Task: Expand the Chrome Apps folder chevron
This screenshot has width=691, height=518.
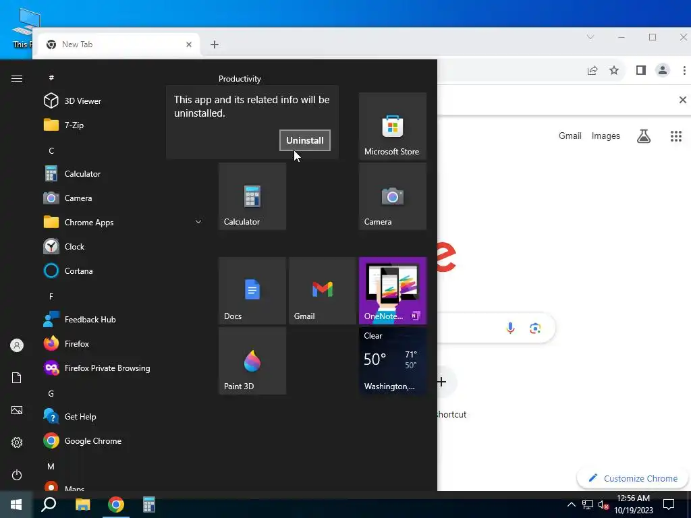Action: pyautogui.click(x=198, y=222)
